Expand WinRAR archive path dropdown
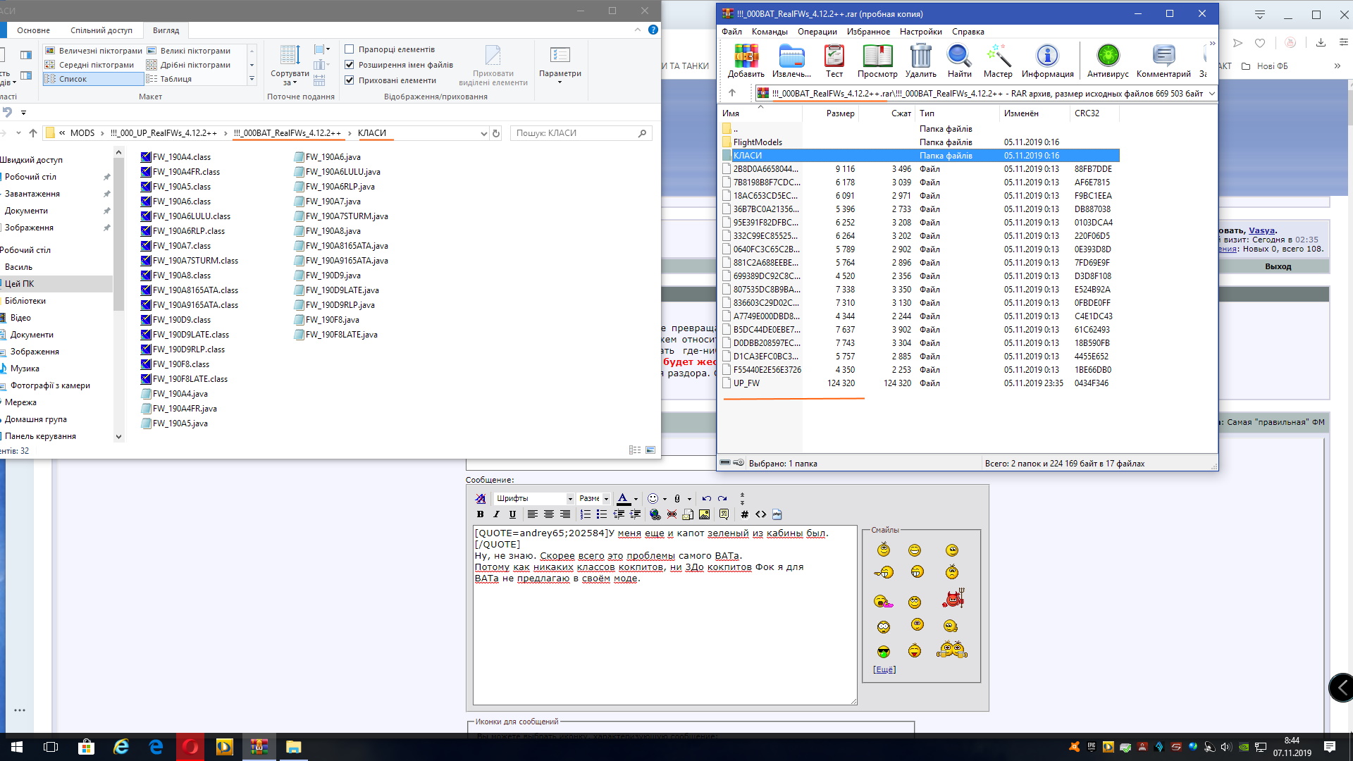This screenshot has height=761, width=1353. click(1211, 94)
